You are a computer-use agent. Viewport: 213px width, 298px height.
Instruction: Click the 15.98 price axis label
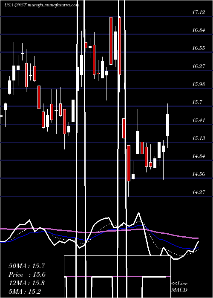click(199, 84)
